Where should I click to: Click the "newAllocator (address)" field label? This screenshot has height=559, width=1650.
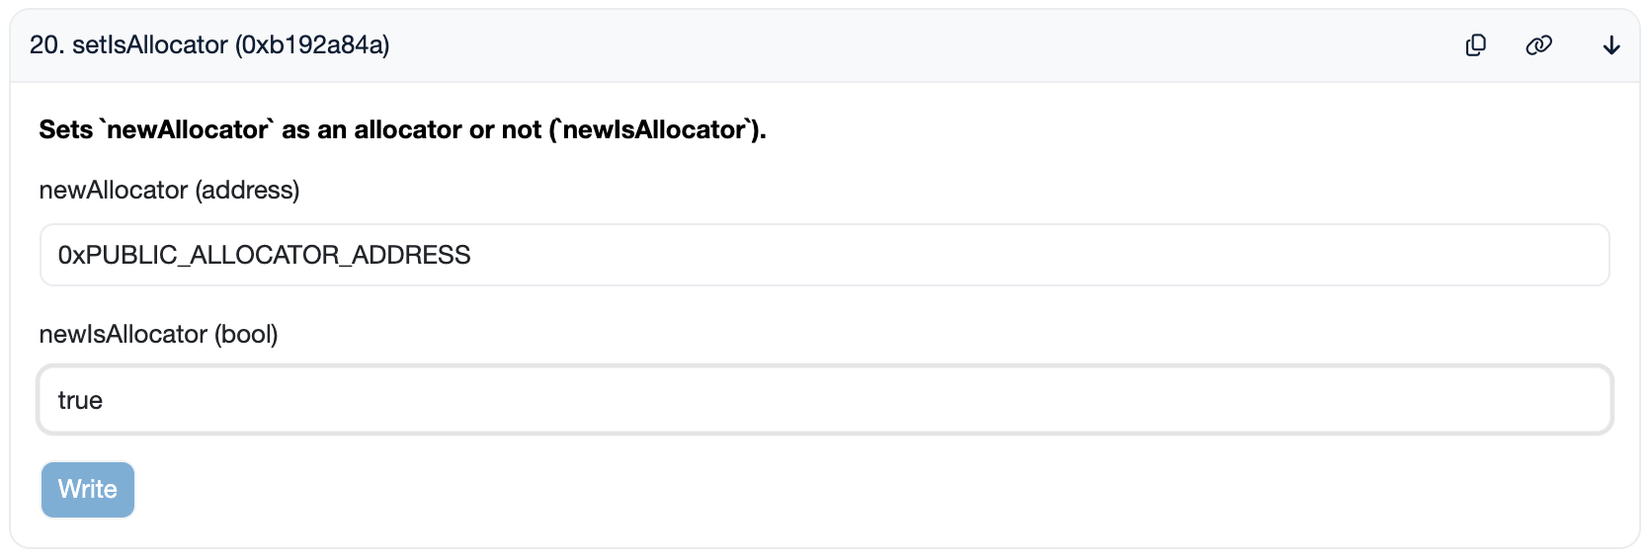(169, 190)
